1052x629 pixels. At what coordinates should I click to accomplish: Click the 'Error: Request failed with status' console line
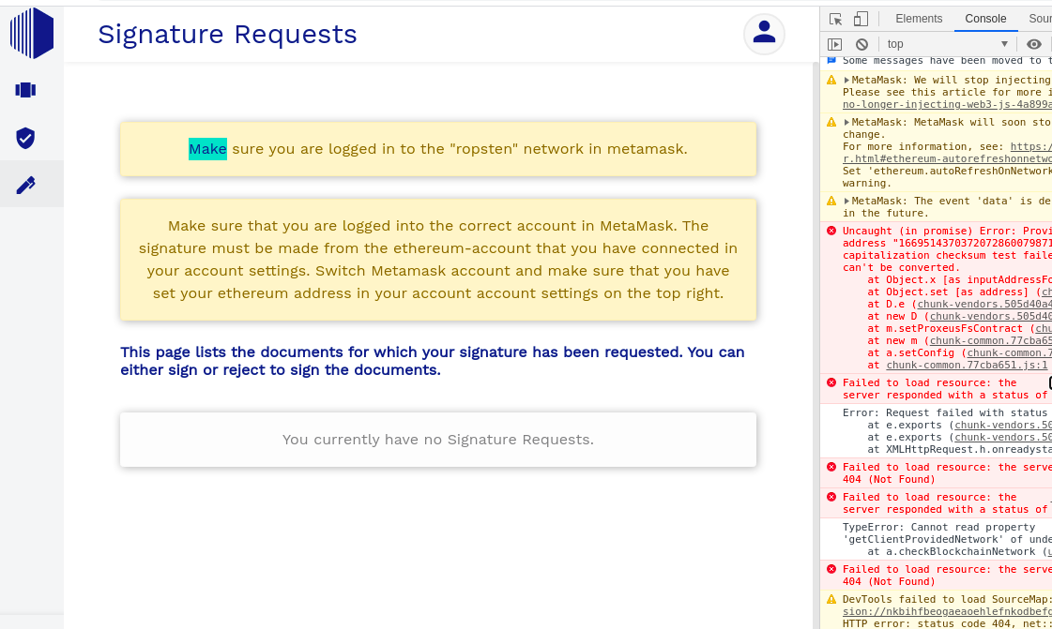pyautogui.click(x=945, y=412)
